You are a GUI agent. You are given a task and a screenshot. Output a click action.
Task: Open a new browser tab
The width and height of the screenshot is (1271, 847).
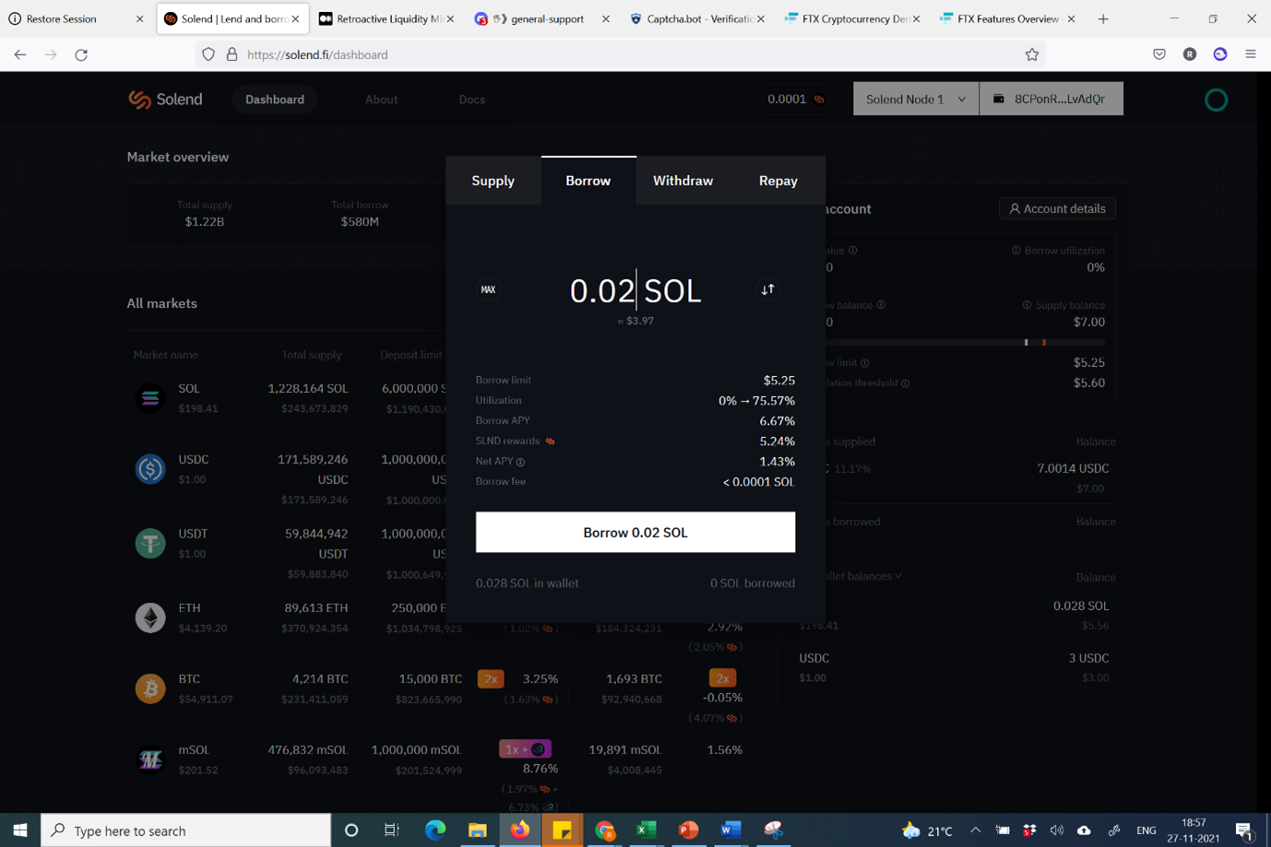(x=1103, y=18)
